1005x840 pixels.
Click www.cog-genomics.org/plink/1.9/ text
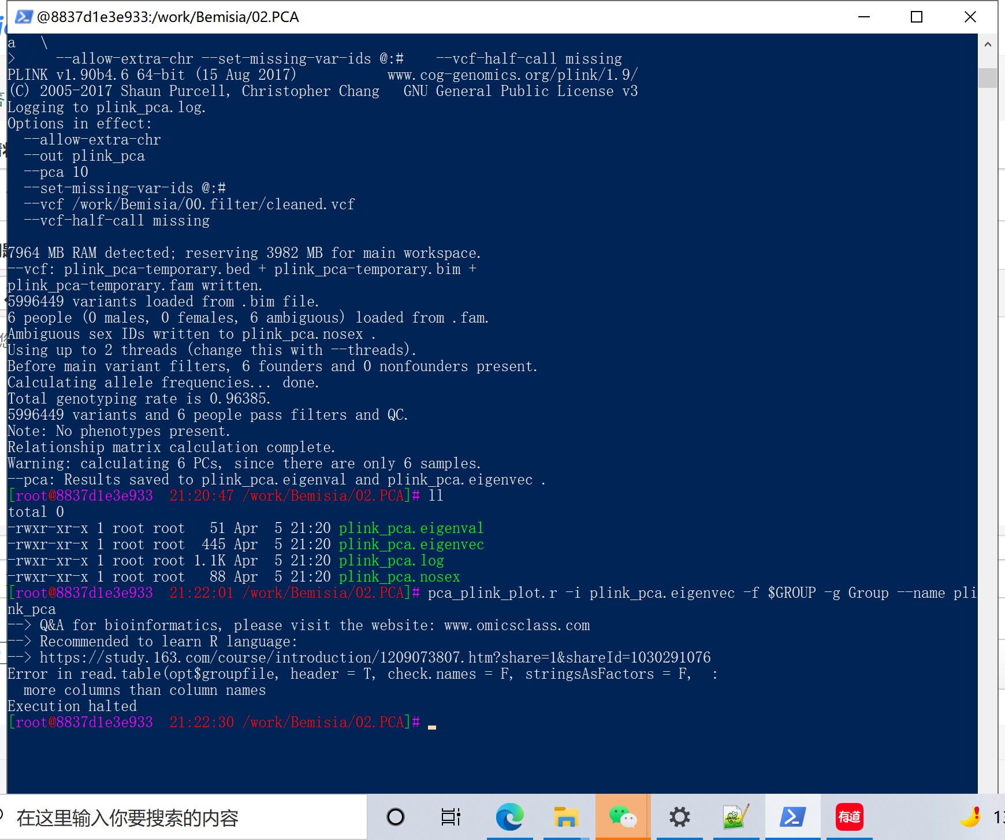click(x=512, y=75)
